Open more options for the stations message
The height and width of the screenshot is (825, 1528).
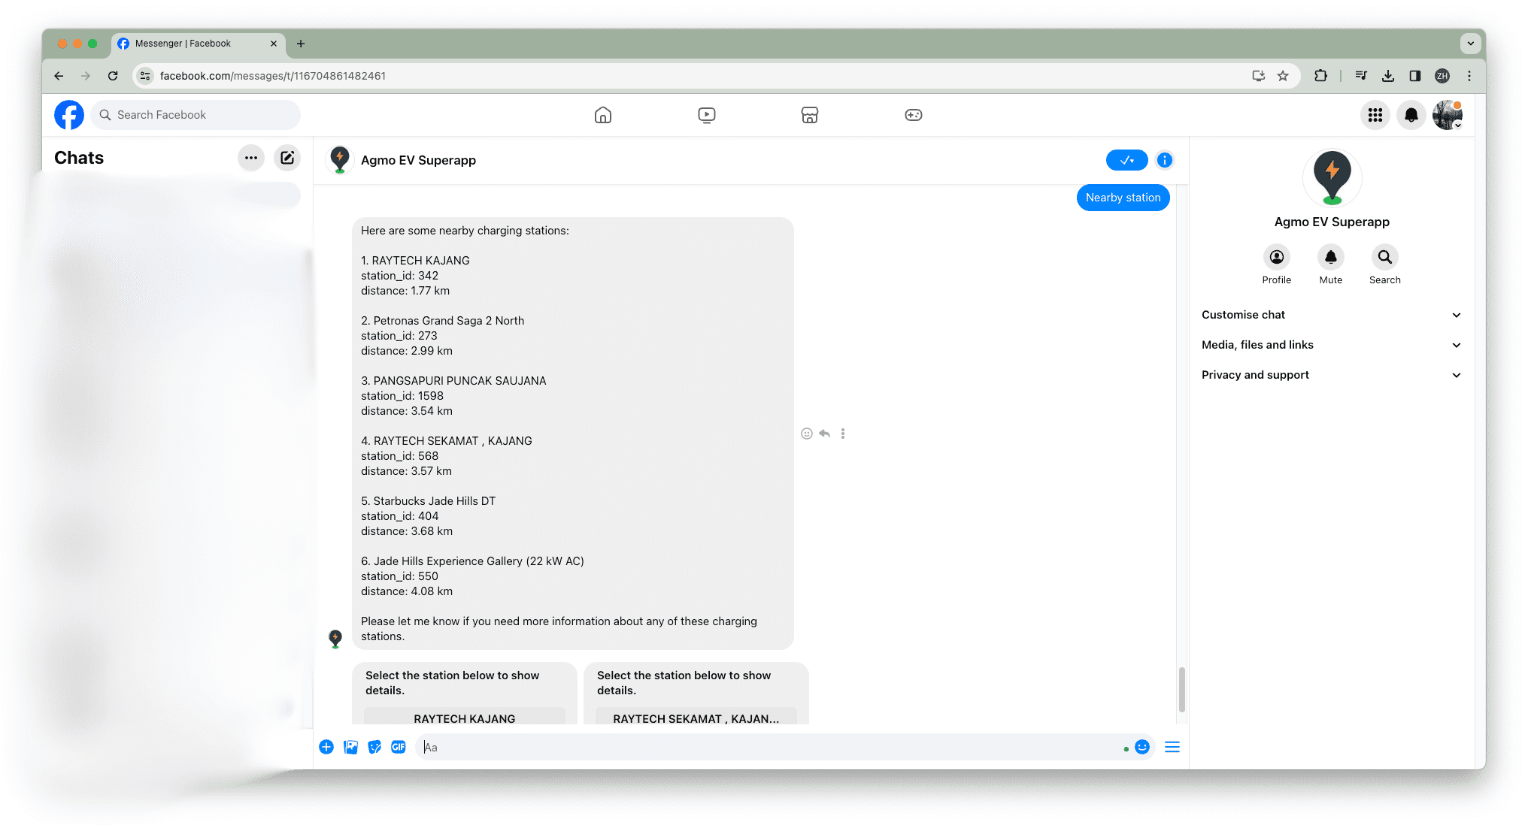[x=843, y=434]
